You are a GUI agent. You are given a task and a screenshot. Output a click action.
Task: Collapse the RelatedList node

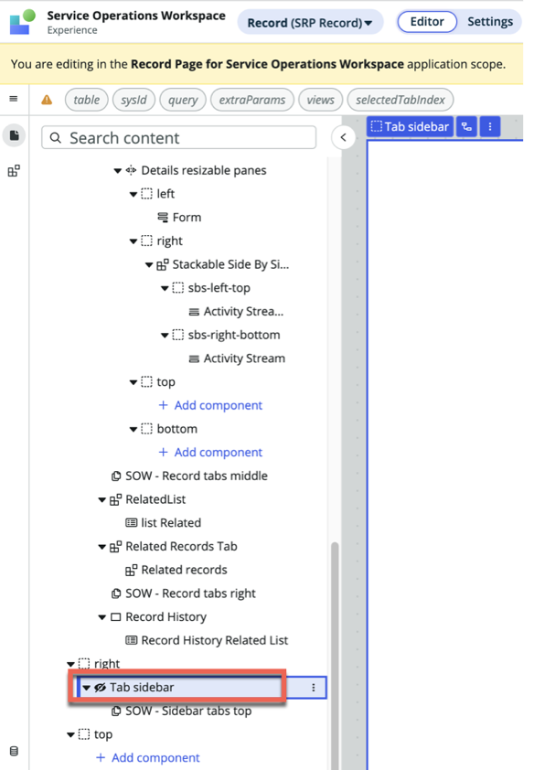pos(101,500)
